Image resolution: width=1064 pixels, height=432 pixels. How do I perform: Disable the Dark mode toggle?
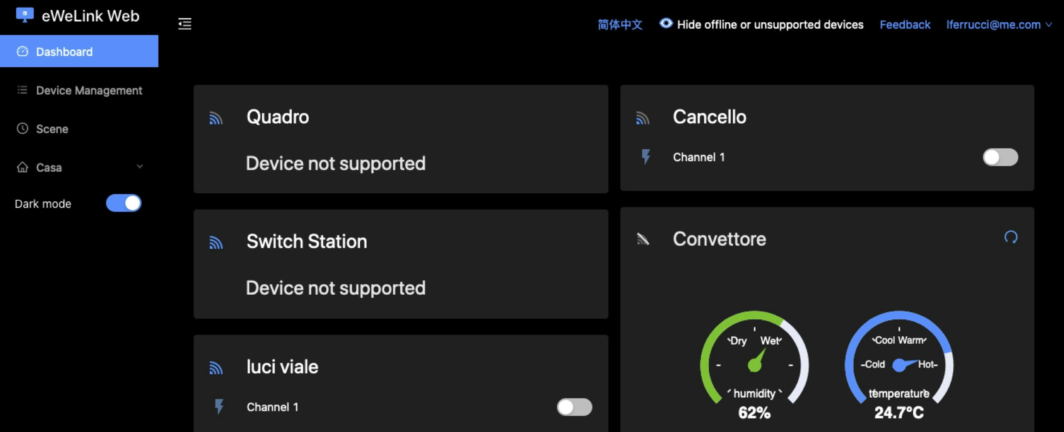[x=123, y=203]
